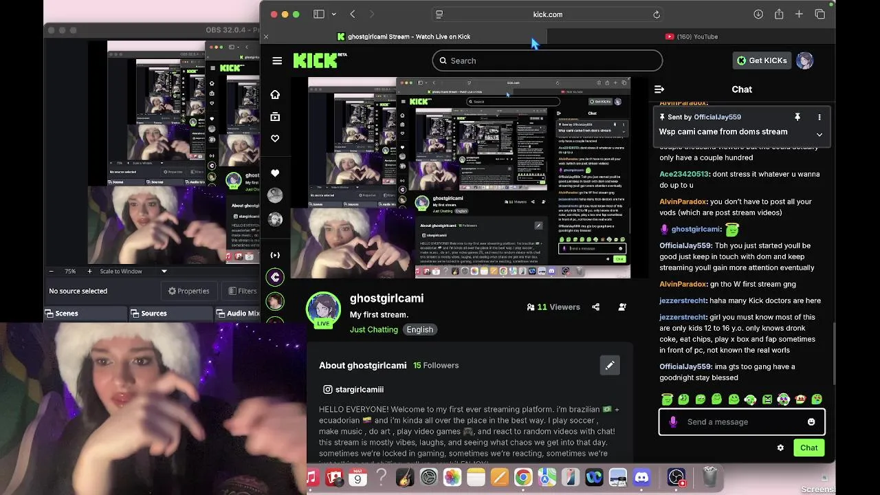This screenshot has height=495, width=880.
Task: Click the Kick search box
Action: pos(547,60)
